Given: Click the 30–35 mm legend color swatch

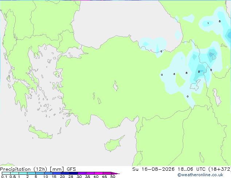Looking at the screenshot, I should 82,173.
